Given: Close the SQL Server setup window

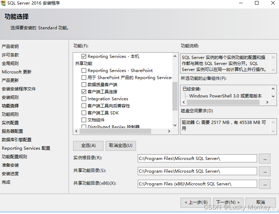Looking at the screenshot, I should pyautogui.click(x=273, y=3).
